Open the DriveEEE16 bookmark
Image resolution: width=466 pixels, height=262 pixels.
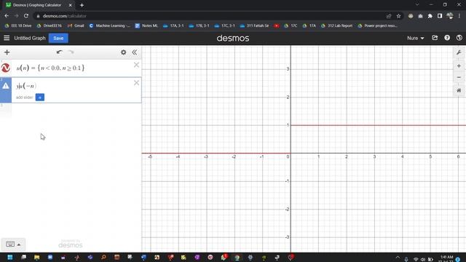[x=50, y=26]
